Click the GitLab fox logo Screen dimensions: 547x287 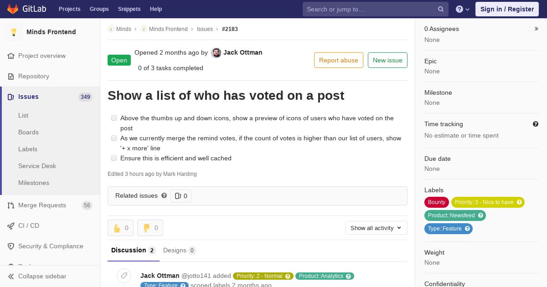[x=13, y=9]
